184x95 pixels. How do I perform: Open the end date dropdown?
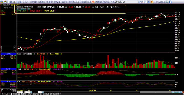click(27, 92)
